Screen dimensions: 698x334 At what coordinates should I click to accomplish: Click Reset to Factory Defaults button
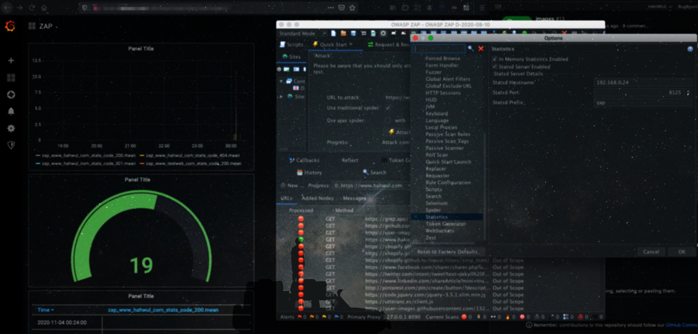point(447,252)
